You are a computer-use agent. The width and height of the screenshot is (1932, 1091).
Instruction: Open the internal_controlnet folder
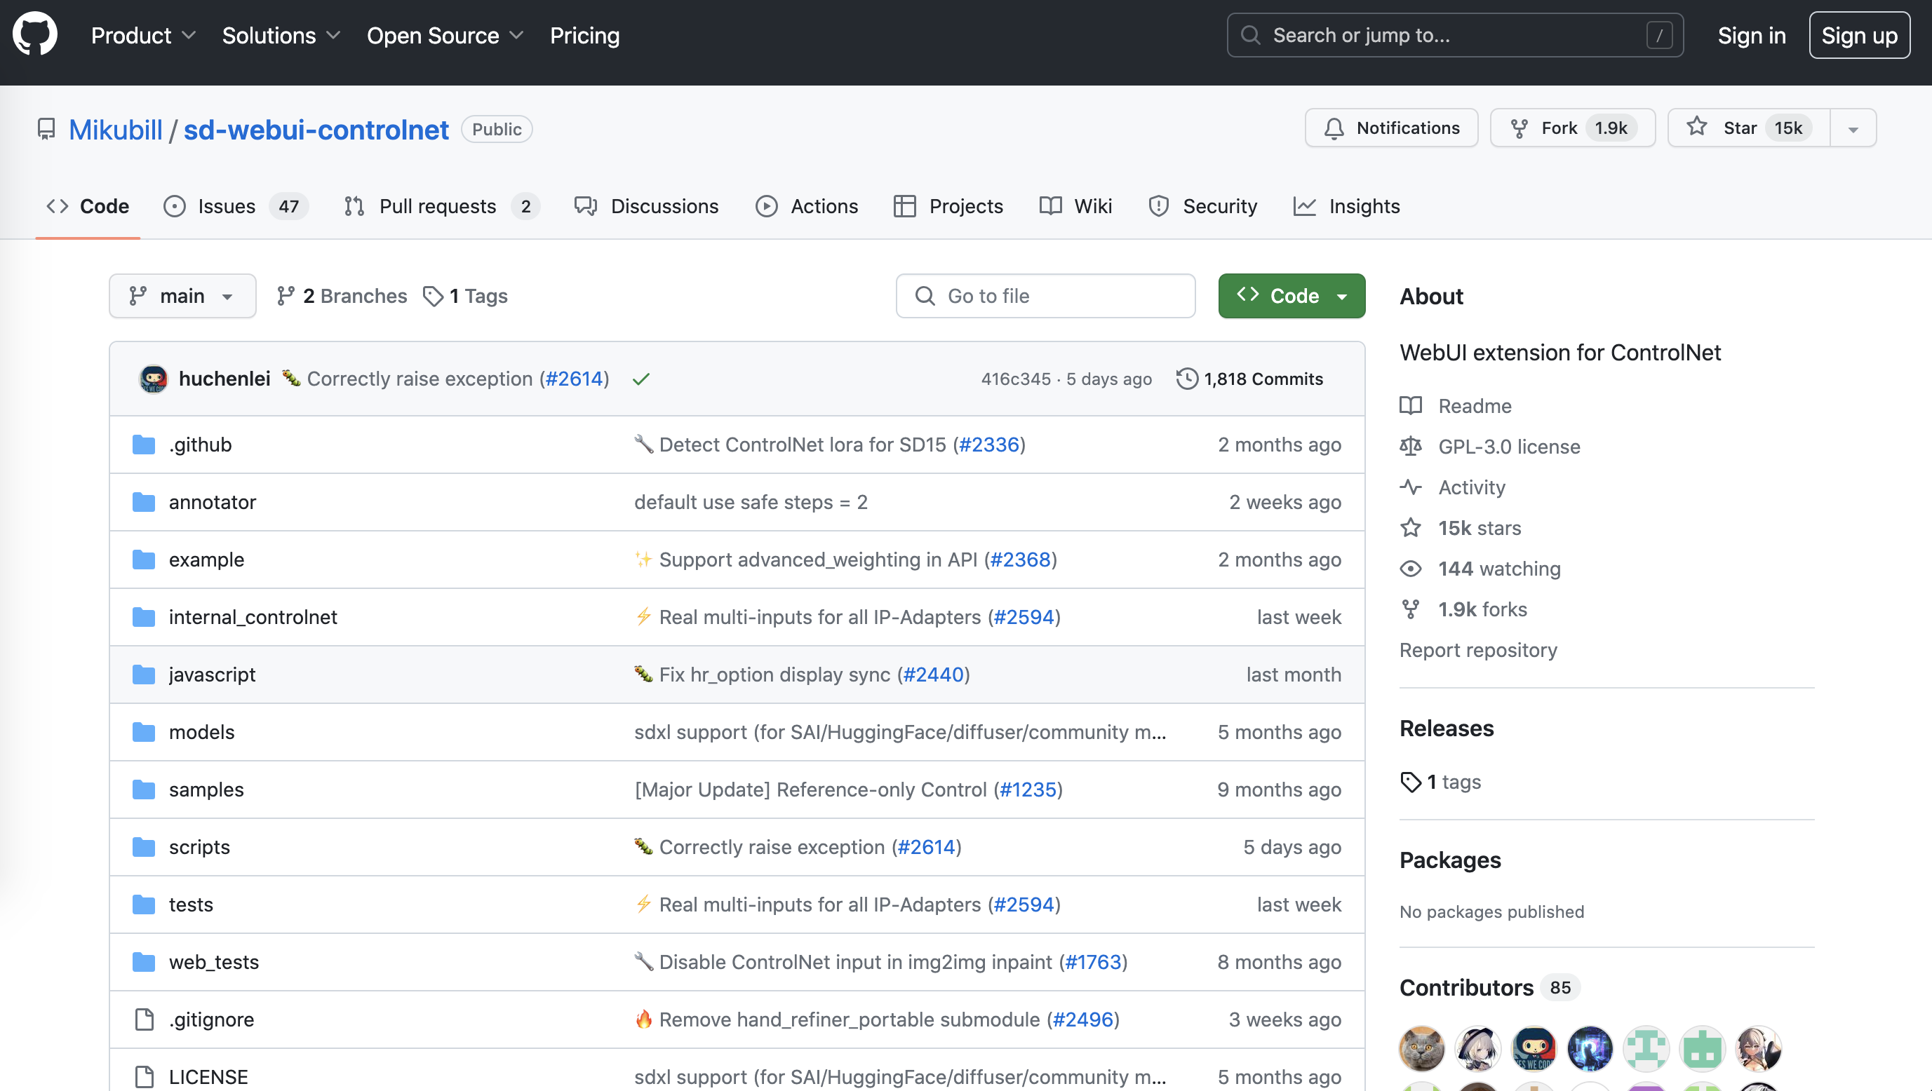tap(253, 617)
